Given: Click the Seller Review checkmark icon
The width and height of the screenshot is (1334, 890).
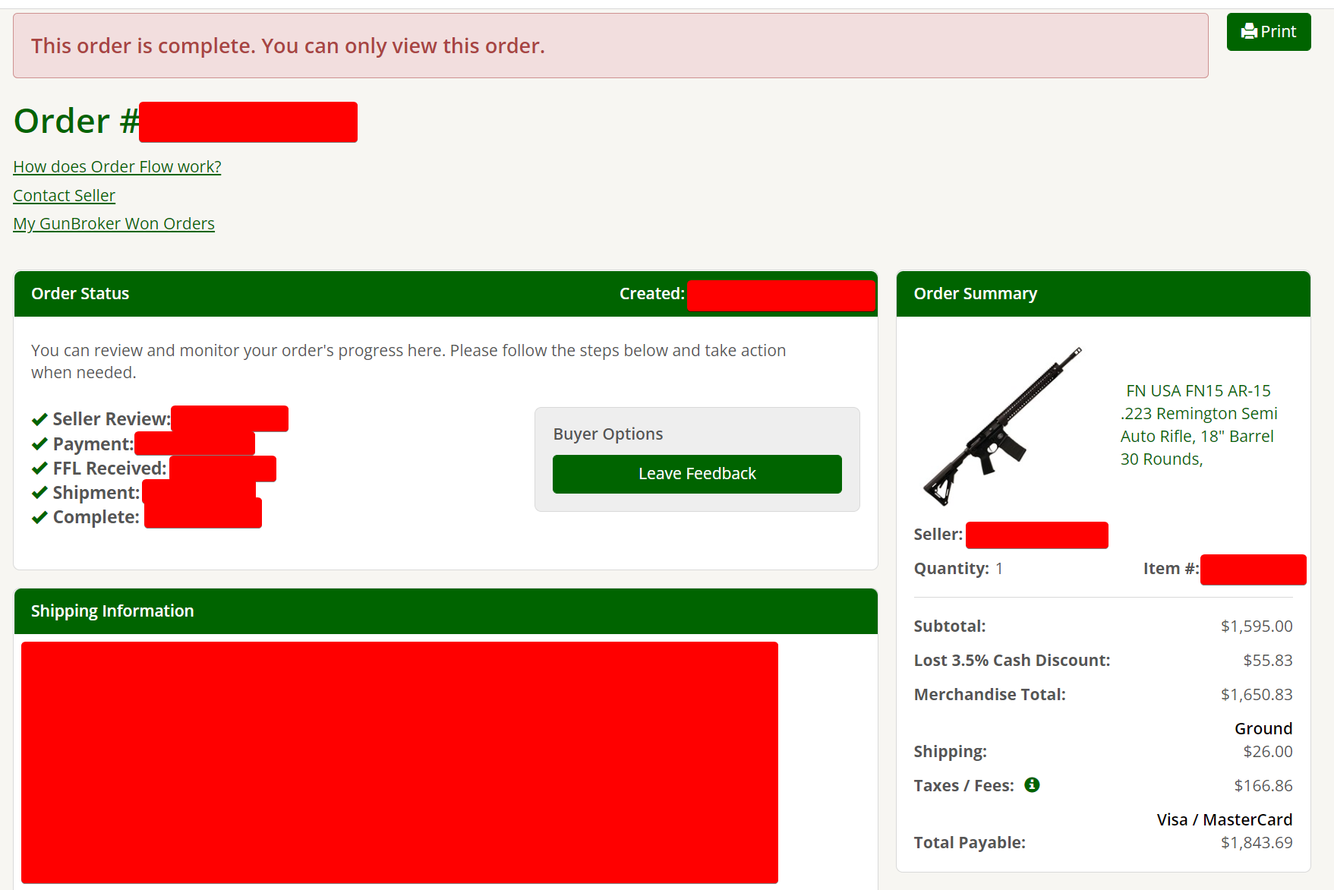Looking at the screenshot, I should pos(39,419).
